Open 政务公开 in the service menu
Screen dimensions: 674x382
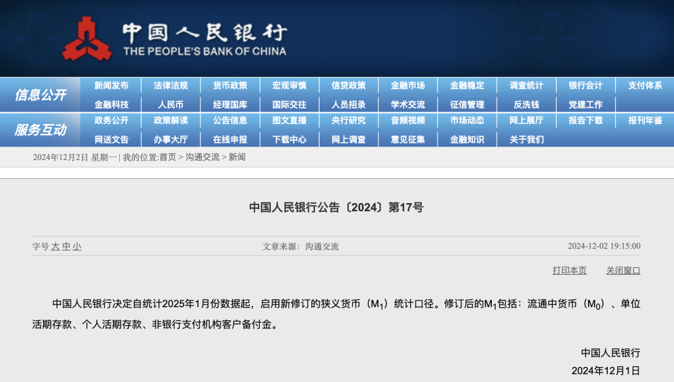pyautogui.click(x=111, y=120)
